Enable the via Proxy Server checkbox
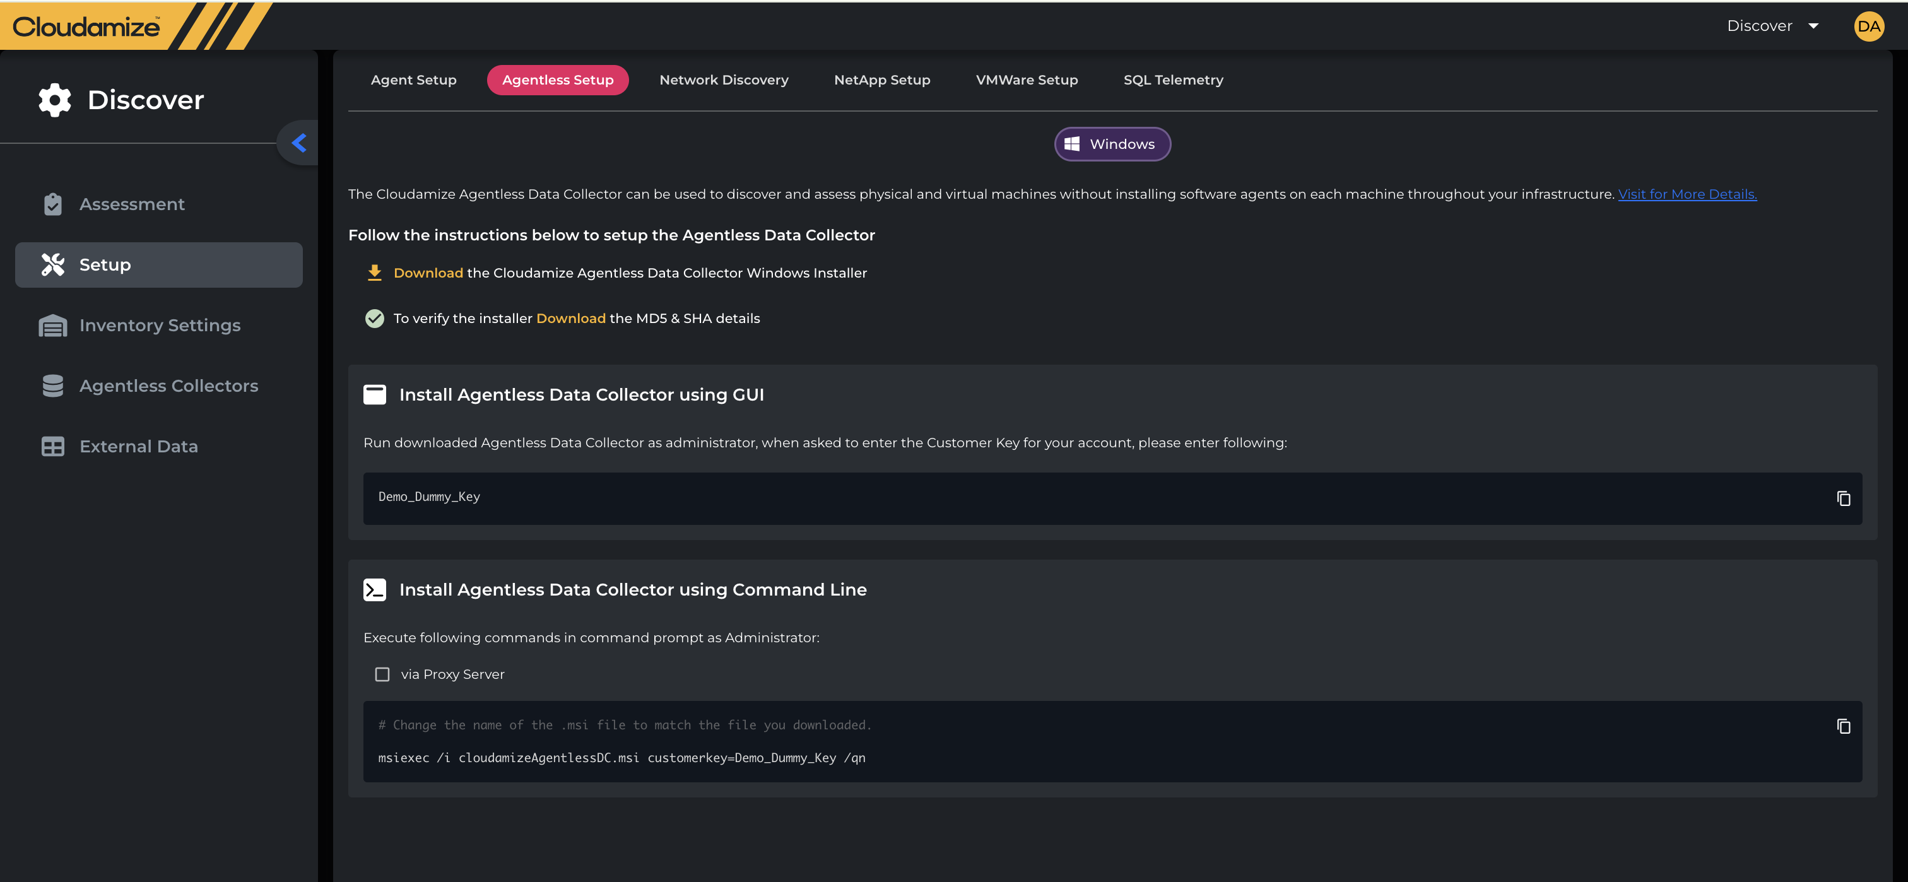 pyautogui.click(x=382, y=674)
